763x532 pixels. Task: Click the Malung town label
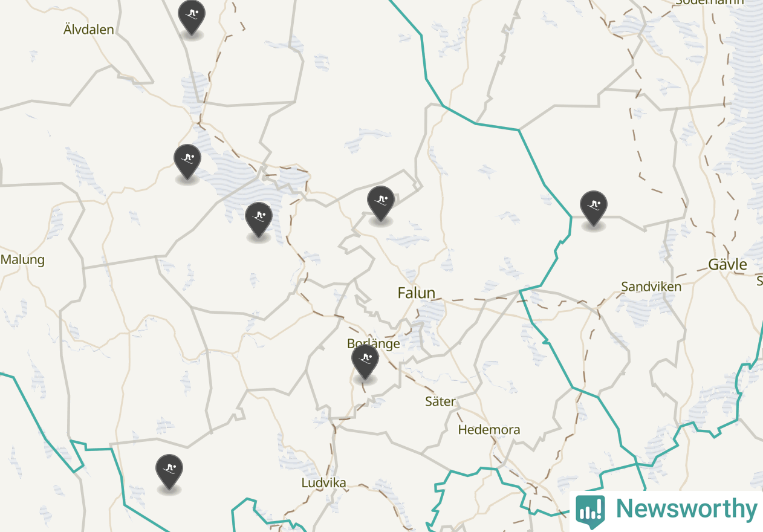(x=22, y=260)
